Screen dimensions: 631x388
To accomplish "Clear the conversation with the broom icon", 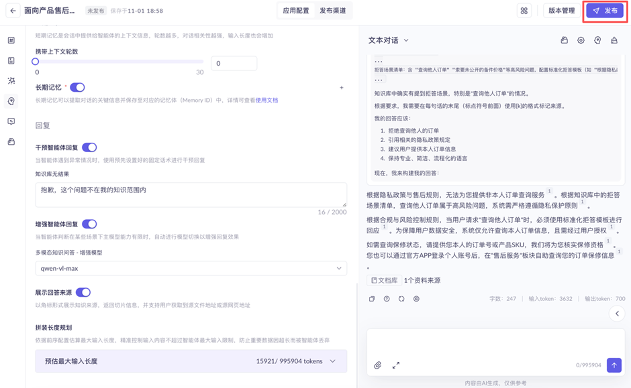I will (614, 40).
